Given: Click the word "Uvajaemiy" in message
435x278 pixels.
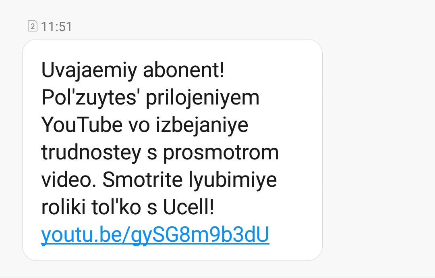Looking at the screenshot, I should point(89,70).
